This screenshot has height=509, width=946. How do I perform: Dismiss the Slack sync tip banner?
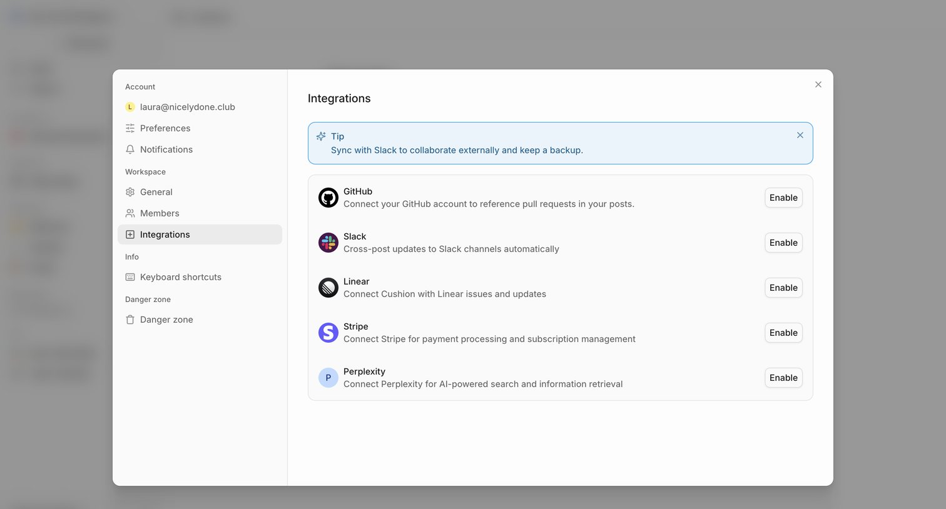(x=800, y=135)
